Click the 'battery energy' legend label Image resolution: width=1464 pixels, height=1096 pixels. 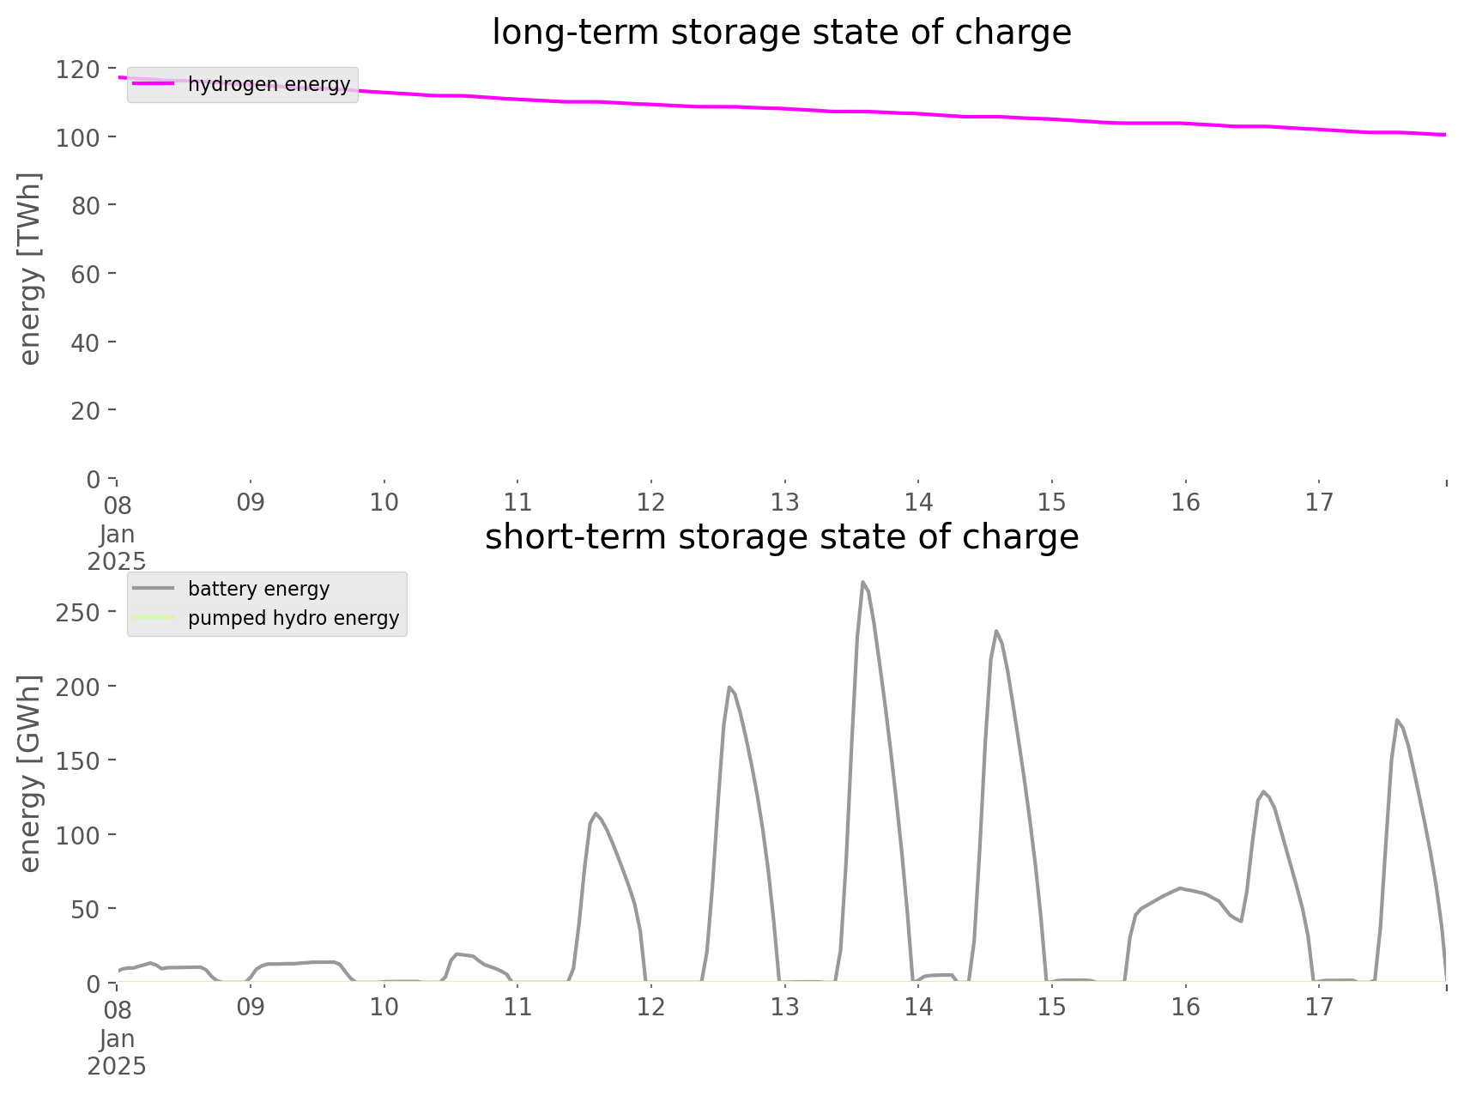(258, 589)
